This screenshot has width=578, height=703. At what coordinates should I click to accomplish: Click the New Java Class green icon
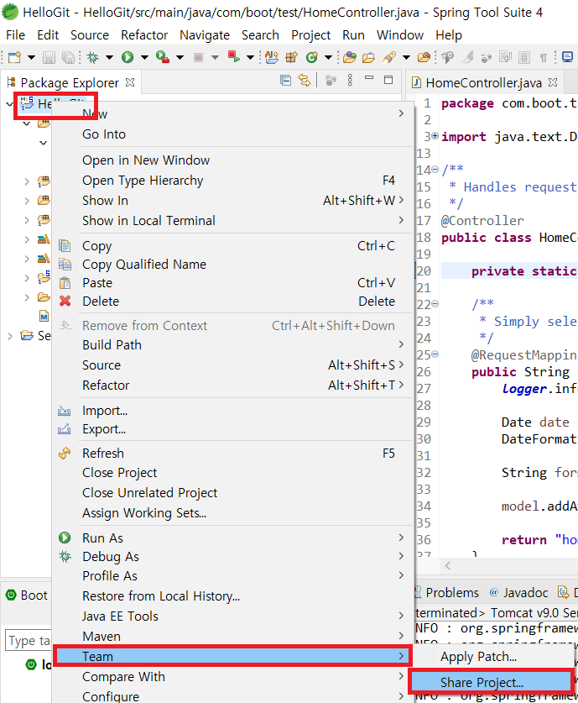(x=311, y=57)
